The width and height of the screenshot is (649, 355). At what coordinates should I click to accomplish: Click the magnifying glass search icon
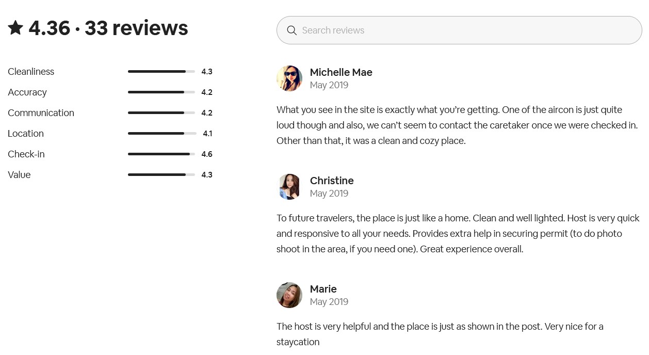point(291,30)
